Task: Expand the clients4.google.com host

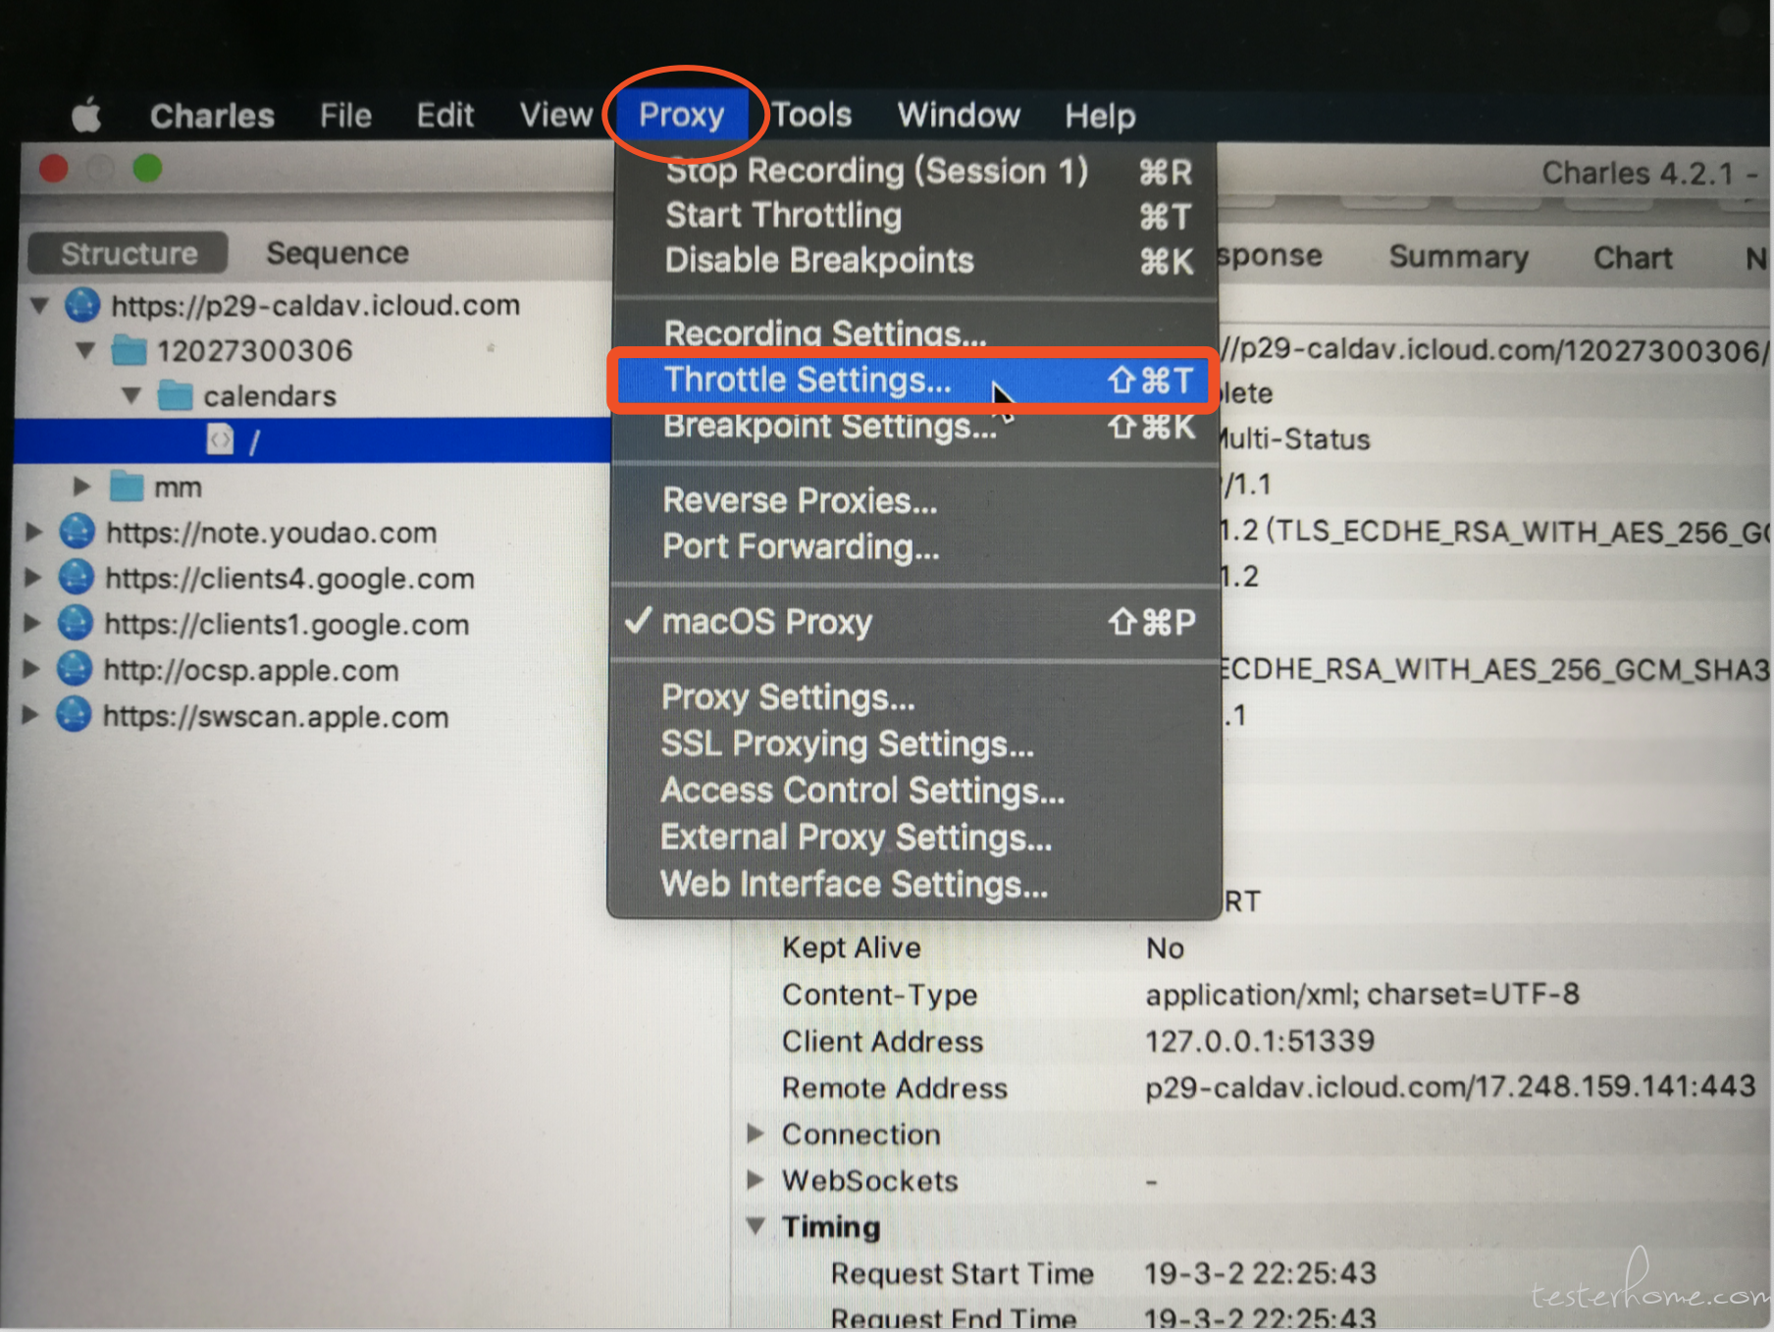Action: [x=32, y=578]
